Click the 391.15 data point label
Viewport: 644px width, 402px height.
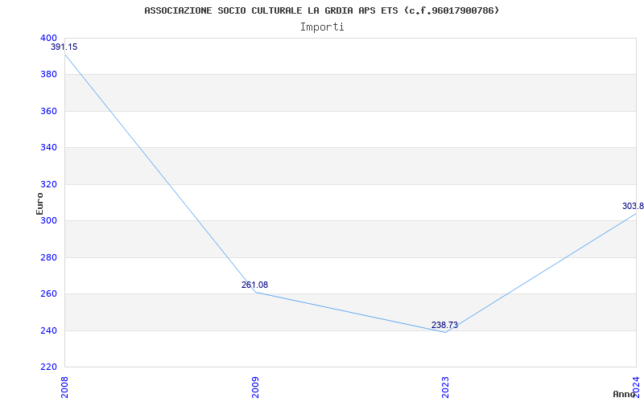click(x=64, y=47)
